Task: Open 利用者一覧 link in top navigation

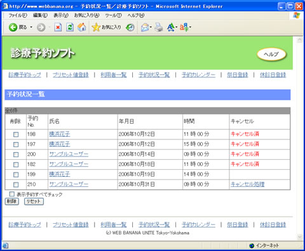Action: pos(114,75)
